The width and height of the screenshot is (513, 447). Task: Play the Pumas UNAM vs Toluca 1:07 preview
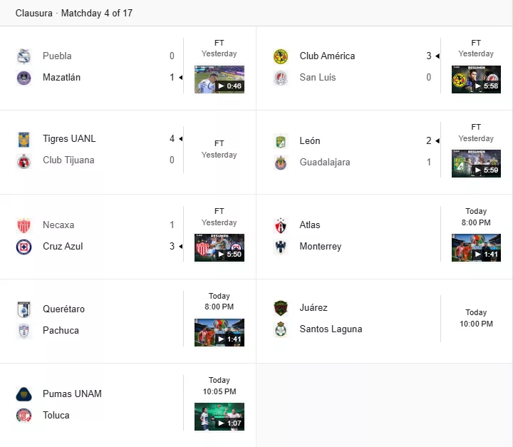click(219, 416)
